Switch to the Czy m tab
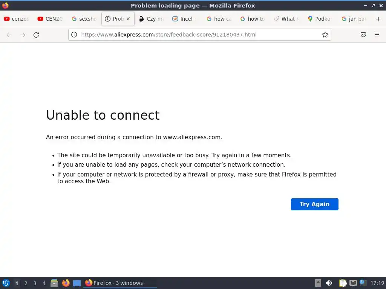 point(152,19)
